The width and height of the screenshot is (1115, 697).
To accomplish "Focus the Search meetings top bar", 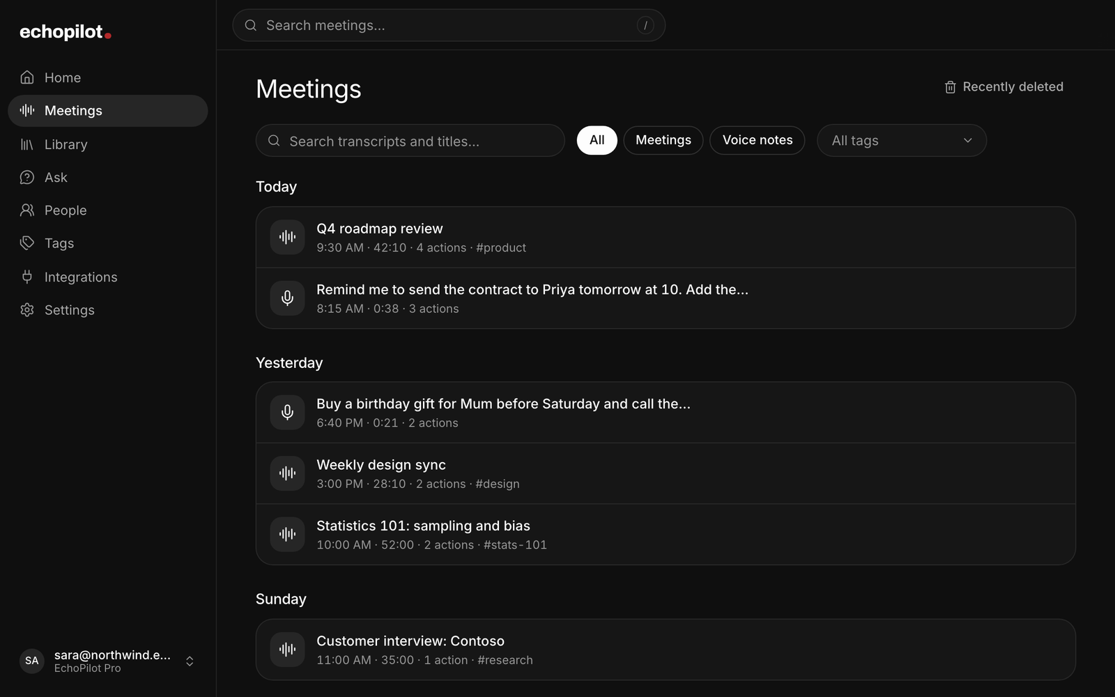I will [x=449, y=25].
